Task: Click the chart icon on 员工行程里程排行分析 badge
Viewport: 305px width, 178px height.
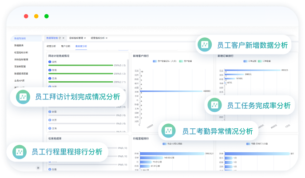Action: (x=20, y=152)
